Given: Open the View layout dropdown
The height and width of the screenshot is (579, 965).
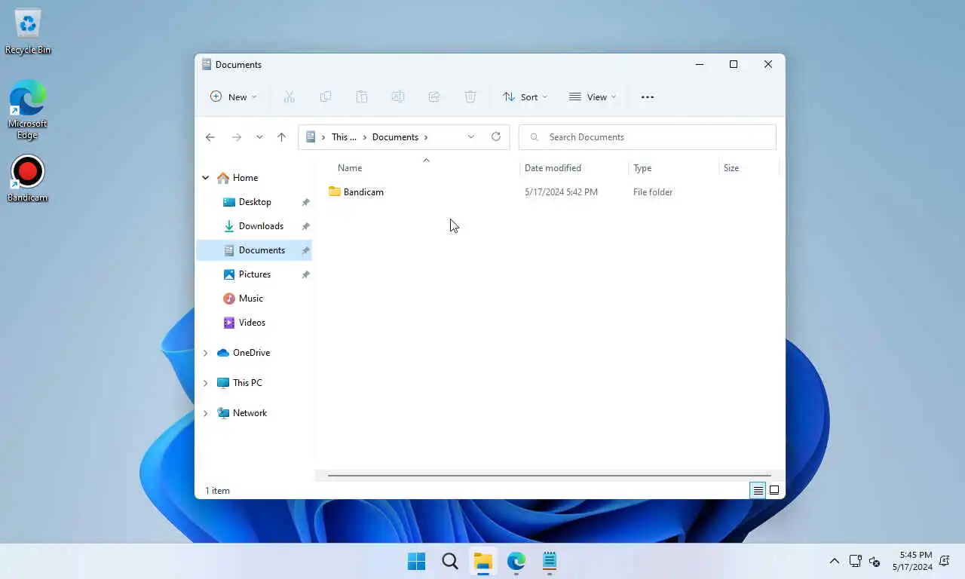Looking at the screenshot, I should tap(593, 96).
